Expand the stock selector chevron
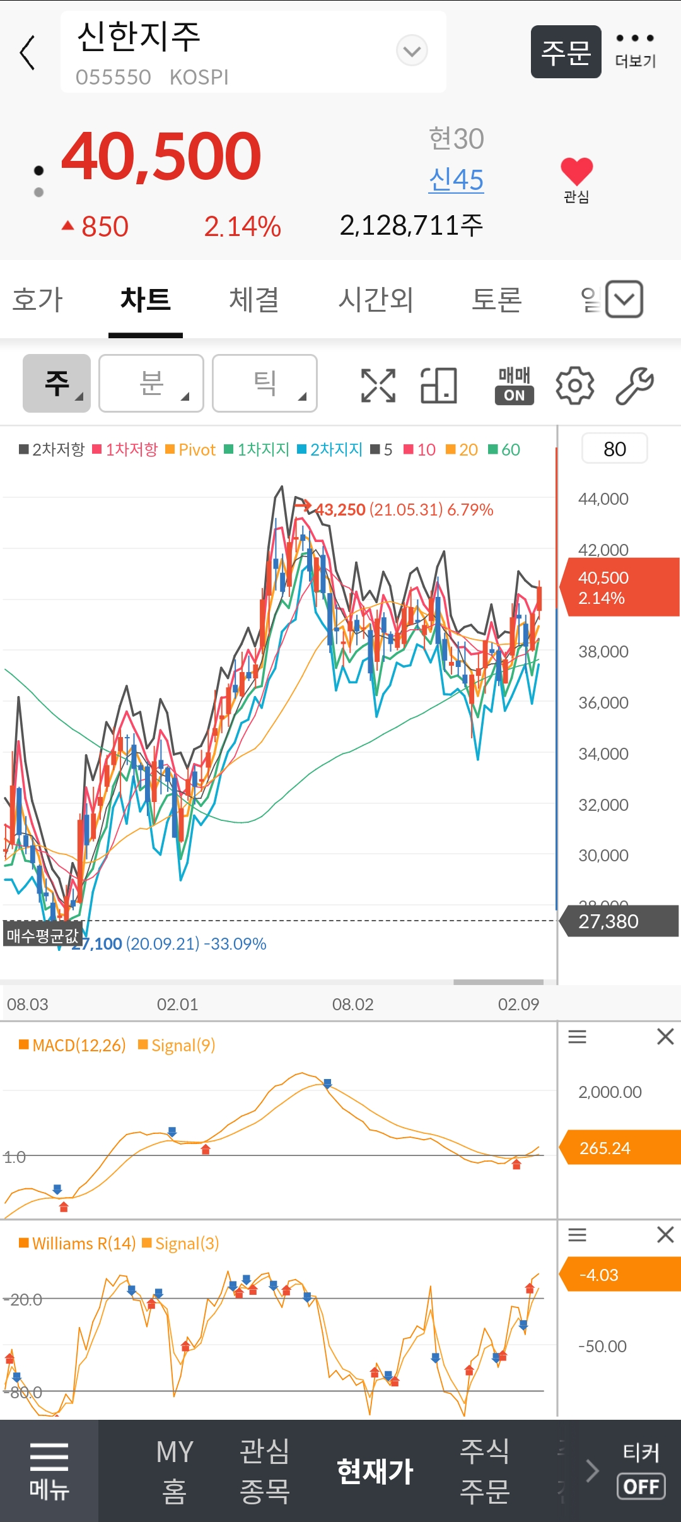The height and width of the screenshot is (1522, 681). pyautogui.click(x=412, y=50)
